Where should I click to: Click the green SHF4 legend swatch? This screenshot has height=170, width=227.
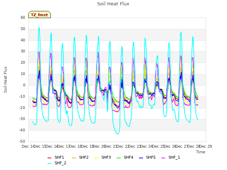coord(118,158)
